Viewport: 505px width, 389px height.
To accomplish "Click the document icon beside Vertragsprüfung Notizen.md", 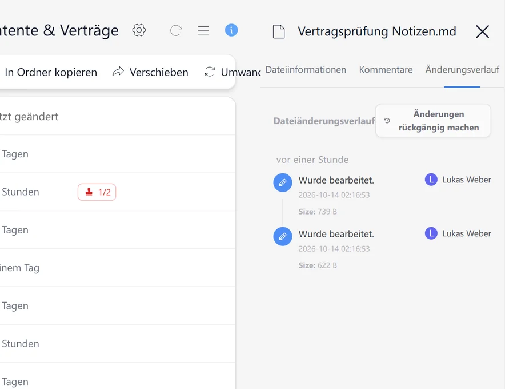I will click(x=279, y=31).
